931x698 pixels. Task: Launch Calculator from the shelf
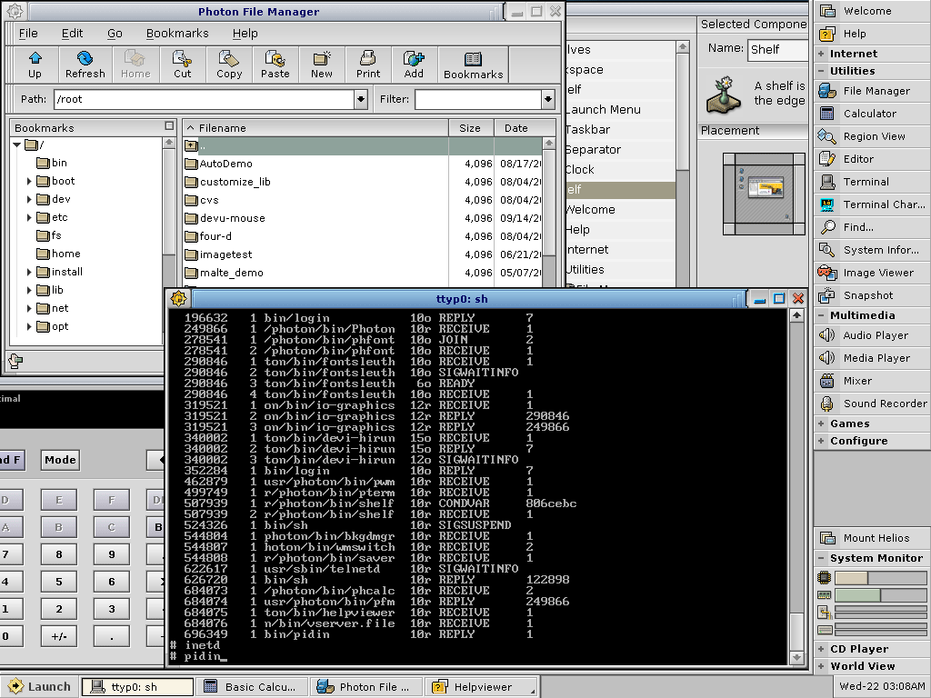click(x=869, y=114)
